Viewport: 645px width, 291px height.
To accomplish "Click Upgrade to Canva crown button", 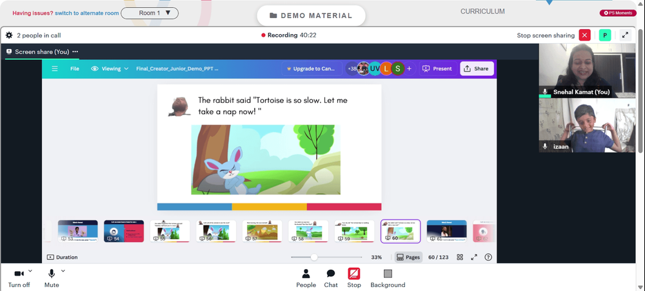I will (x=312, y=68).
